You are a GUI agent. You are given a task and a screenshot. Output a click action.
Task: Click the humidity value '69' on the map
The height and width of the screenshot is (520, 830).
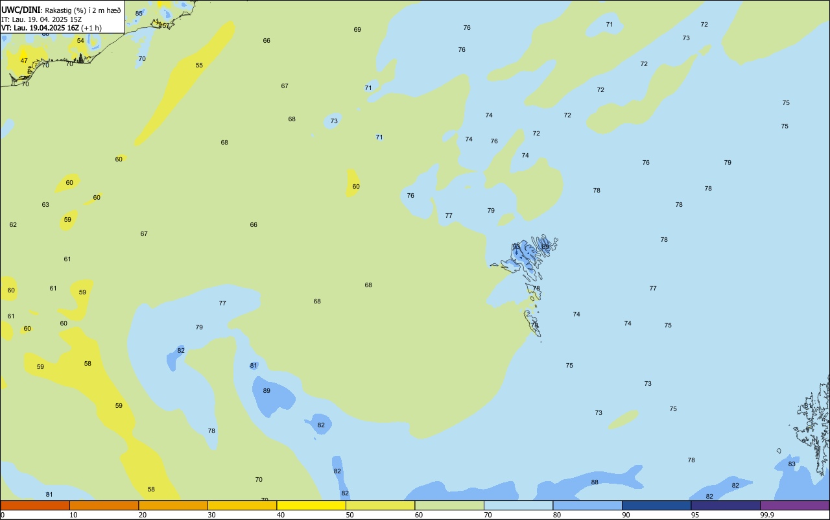(x=357, y=29)
